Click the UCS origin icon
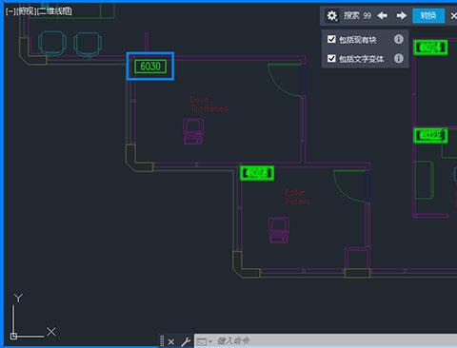 [x=13, y=336]
